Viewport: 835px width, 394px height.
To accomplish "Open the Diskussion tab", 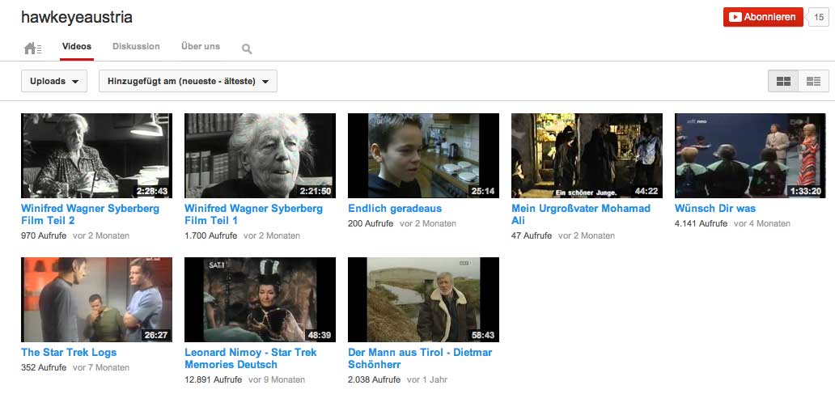I will 136,47.
